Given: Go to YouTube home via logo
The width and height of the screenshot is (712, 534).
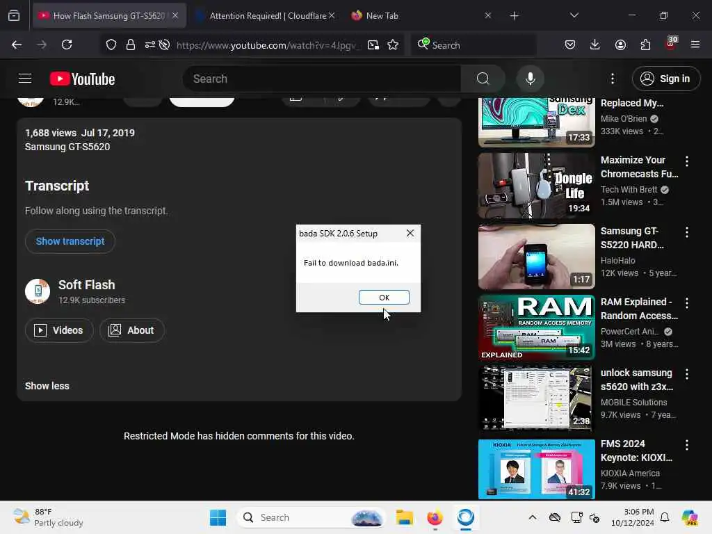Looking at the screenshot, I should coord(82,79).
